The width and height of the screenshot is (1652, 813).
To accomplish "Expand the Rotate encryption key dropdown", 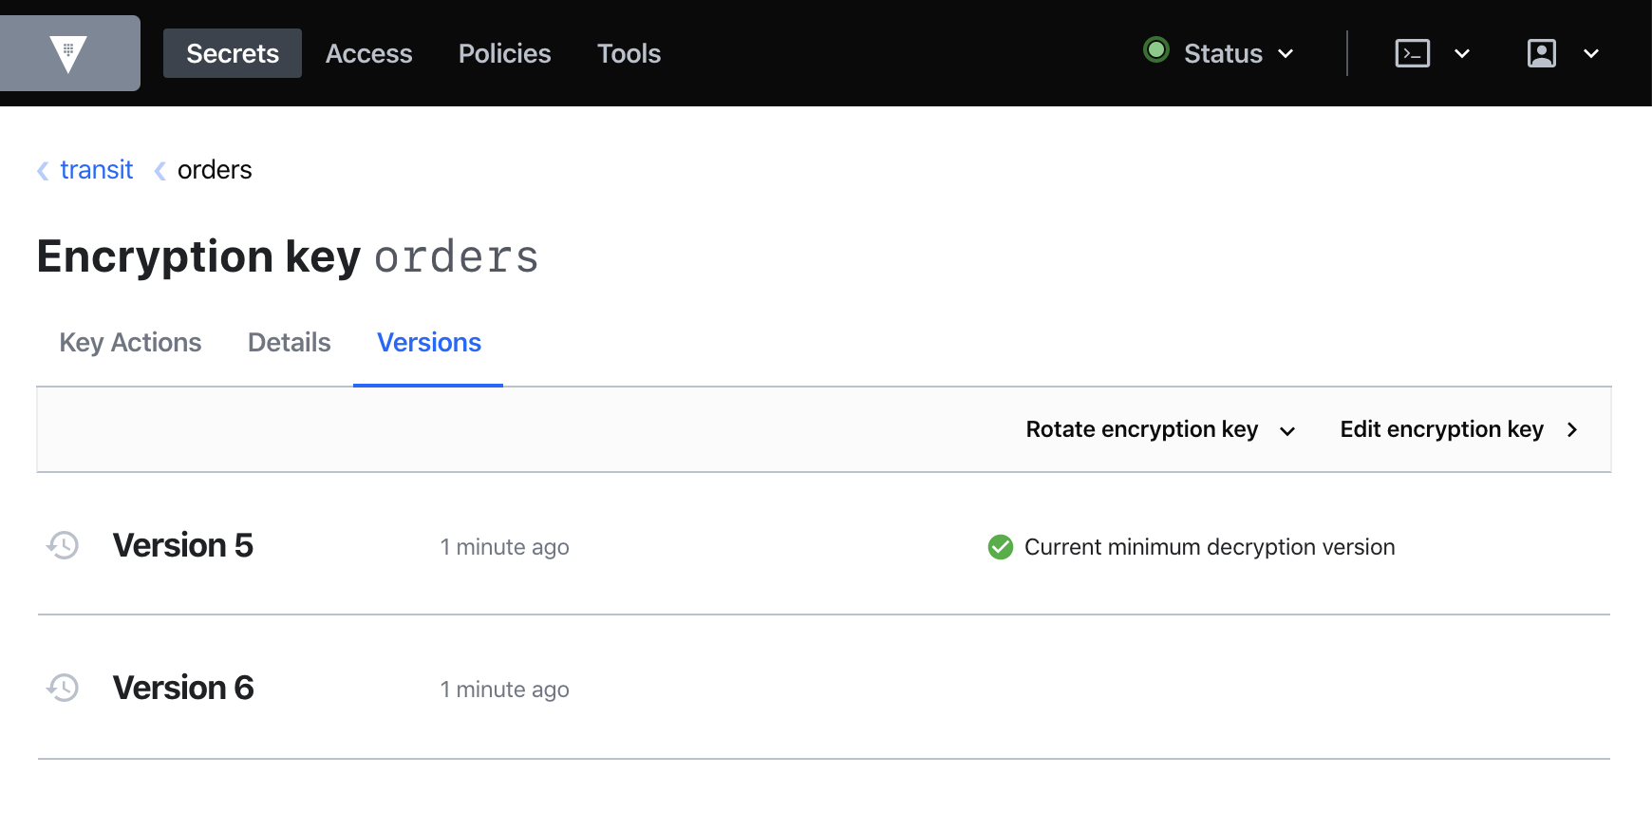I will (1288, 430).
